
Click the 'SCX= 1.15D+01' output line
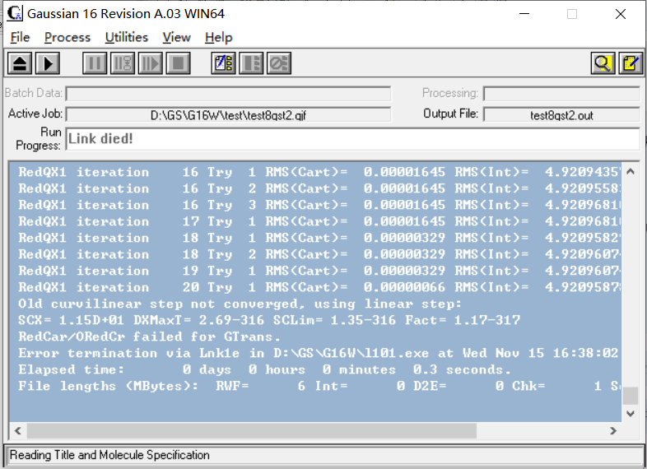[269, 320]
